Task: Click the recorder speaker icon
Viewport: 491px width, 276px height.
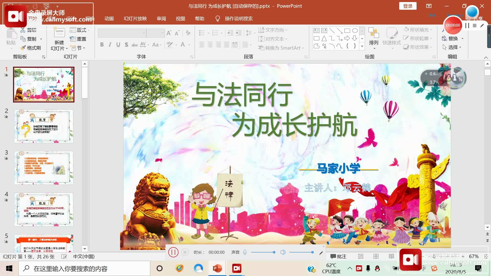Action: click(283, 252)
